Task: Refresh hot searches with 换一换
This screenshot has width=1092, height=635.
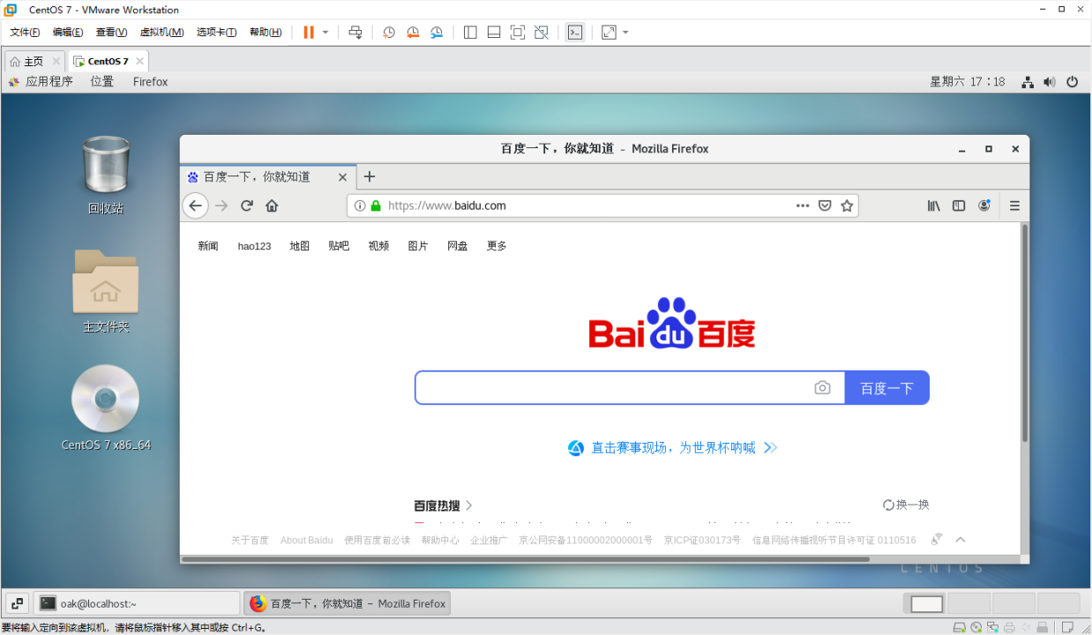Action: (906, 504)
